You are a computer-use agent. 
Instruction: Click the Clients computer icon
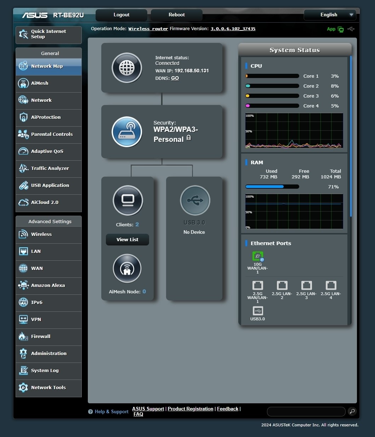pos(128,200)
